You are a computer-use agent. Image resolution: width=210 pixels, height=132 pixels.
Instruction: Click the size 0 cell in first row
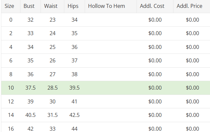tap(11, 20)
